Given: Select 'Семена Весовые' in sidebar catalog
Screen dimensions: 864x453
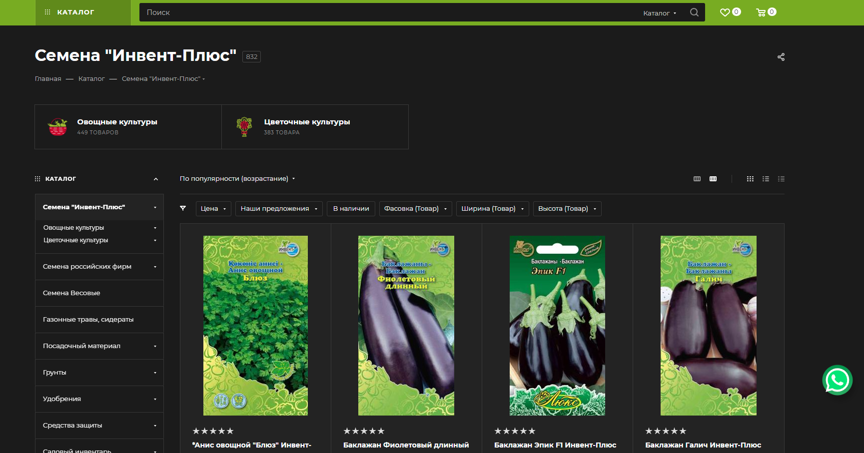Looking at the screenshot, I should (x=71, y=293).
